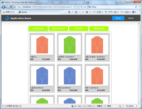Click the magnifier search icon
This screenshot has width=142, height=109.
click(x=136, y=7)
